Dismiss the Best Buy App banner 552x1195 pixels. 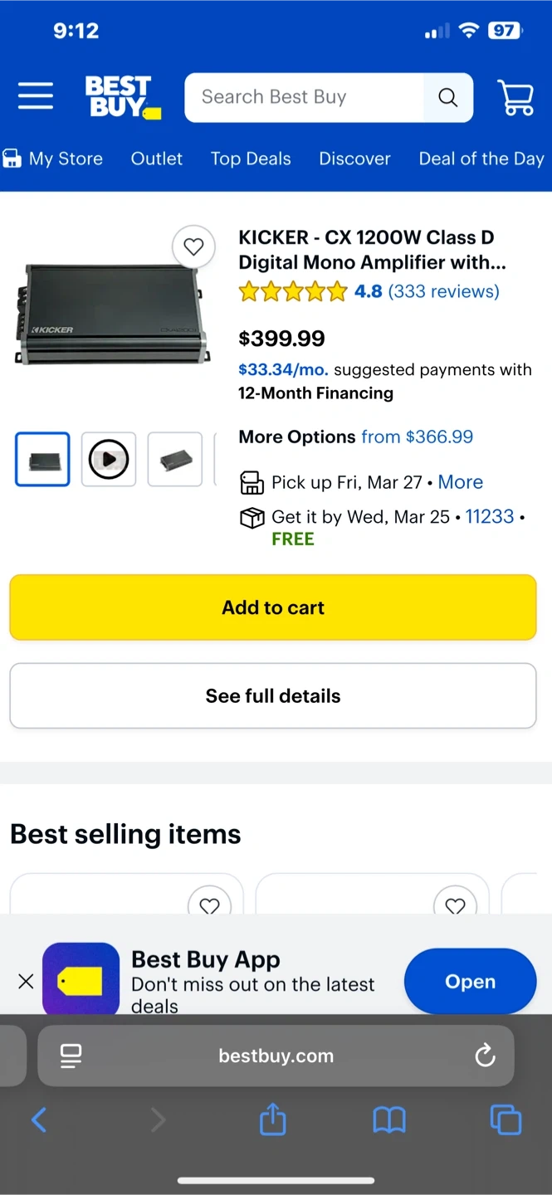(x=26, y=982)
